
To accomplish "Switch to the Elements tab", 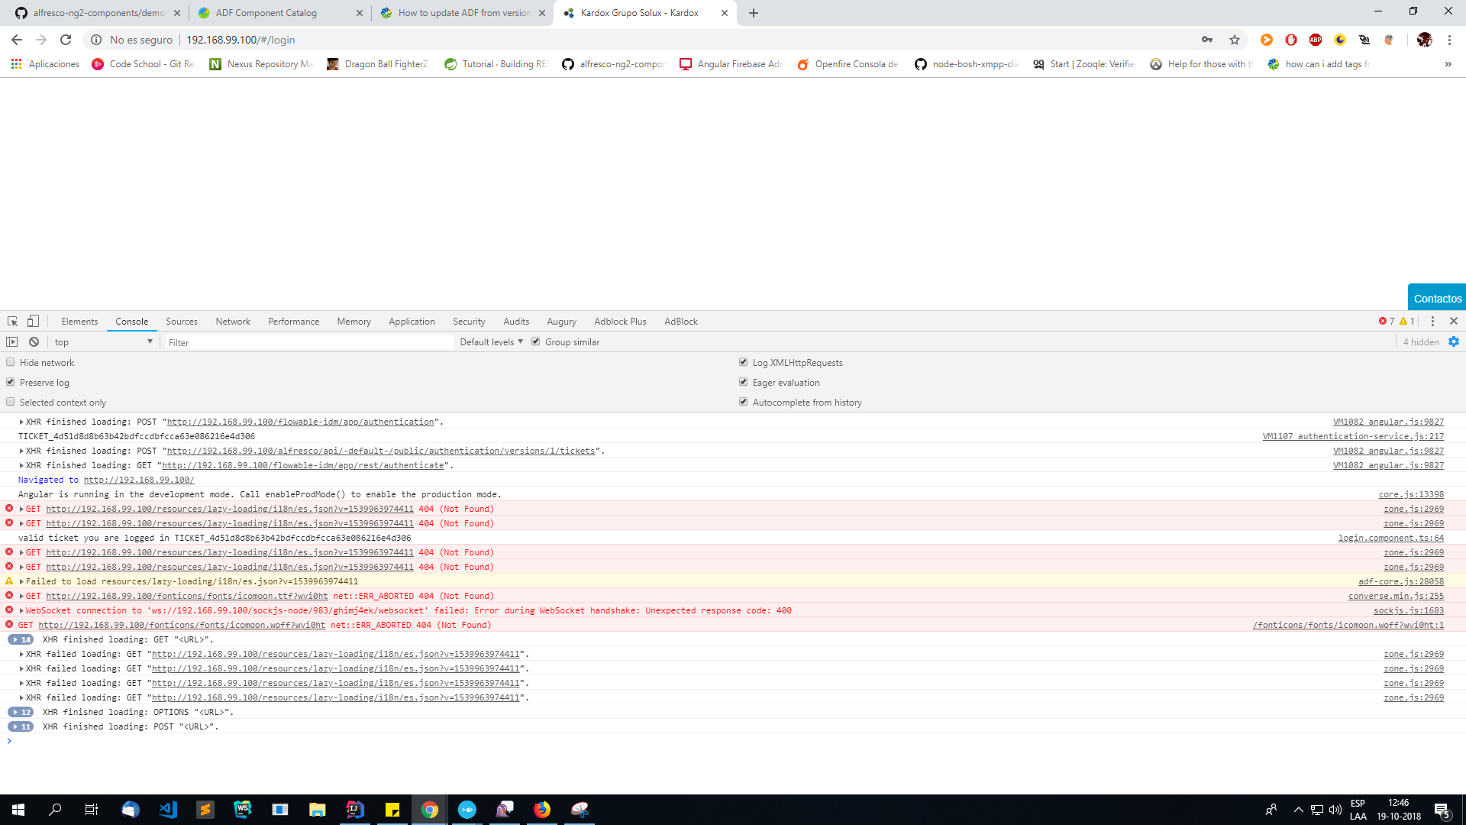I will point(79,322).
